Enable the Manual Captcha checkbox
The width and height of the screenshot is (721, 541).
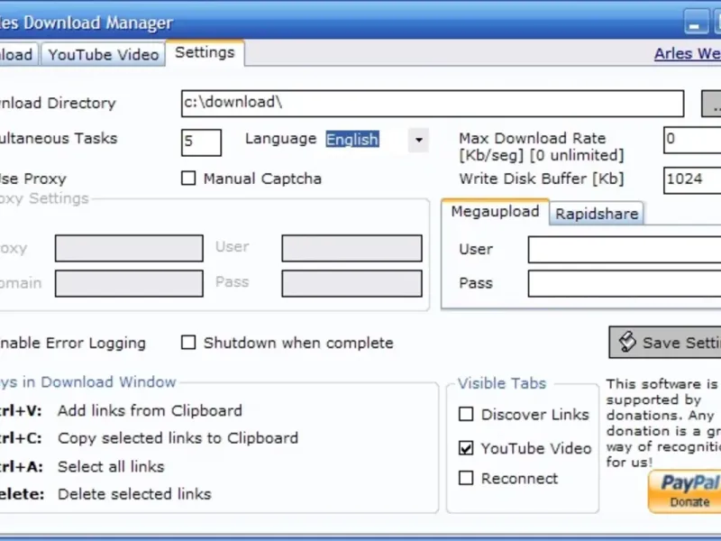click(188, 178)
